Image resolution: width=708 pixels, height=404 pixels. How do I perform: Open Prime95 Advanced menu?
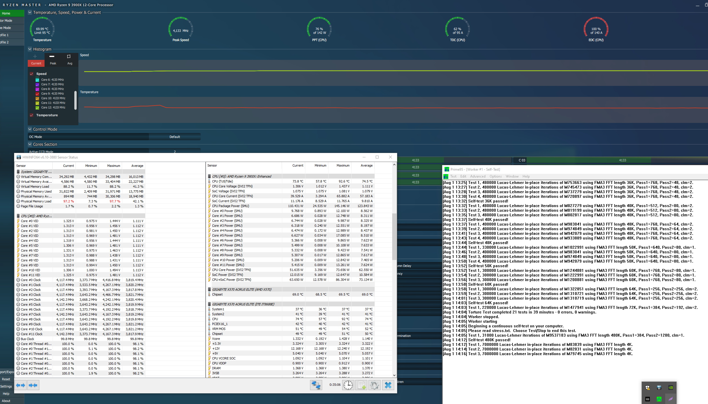[x=478, y=176]
